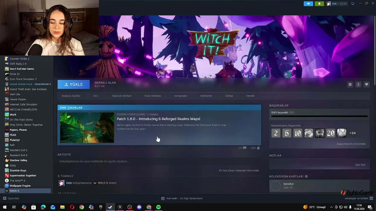
Task: Open game settings gear icon
Action: pos(350,84)
